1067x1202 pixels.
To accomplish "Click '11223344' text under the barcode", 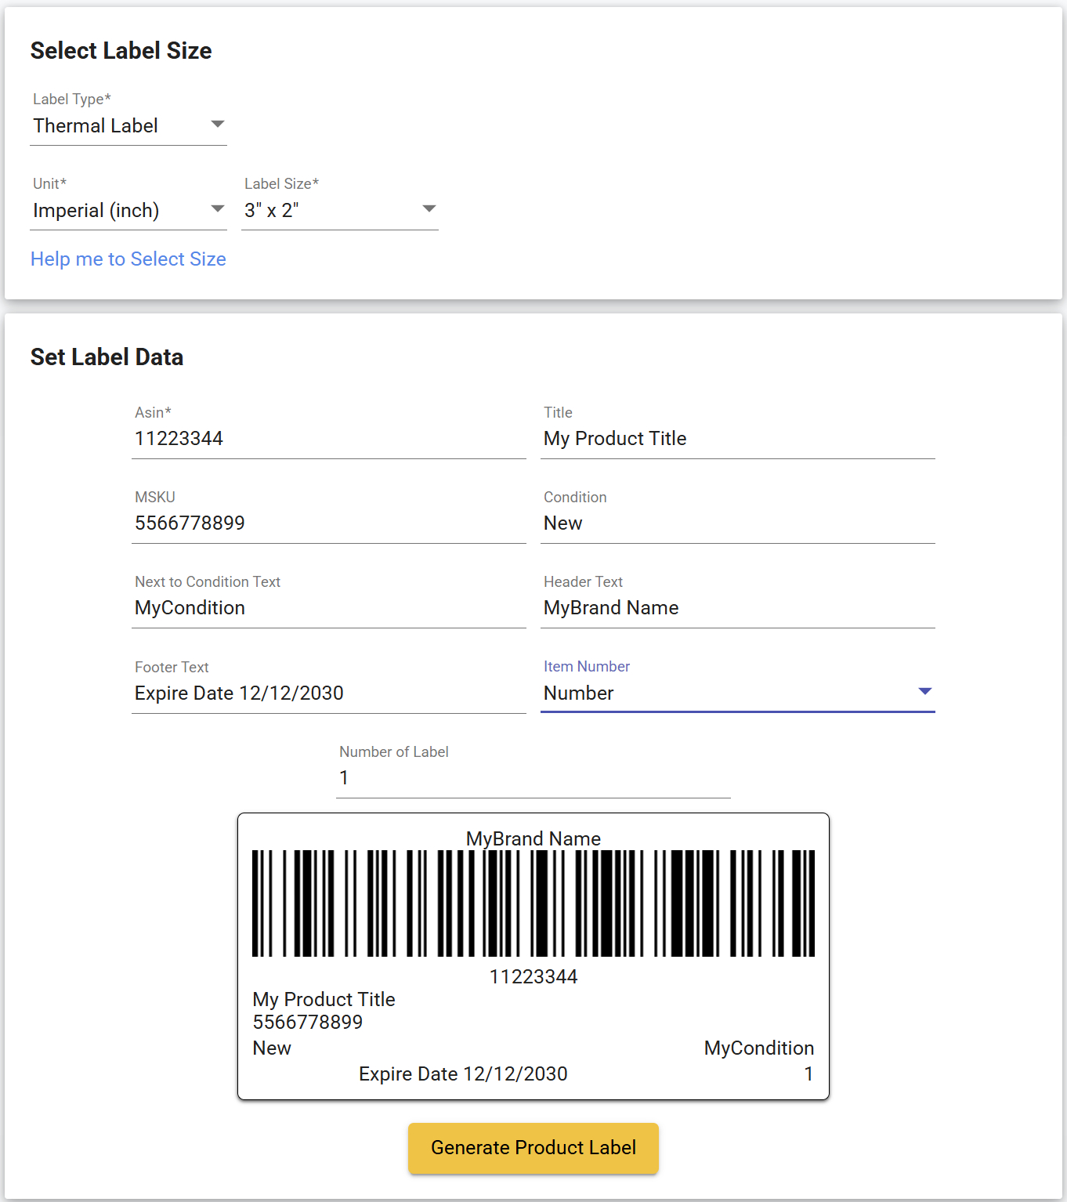I will [x=533, y=976].
